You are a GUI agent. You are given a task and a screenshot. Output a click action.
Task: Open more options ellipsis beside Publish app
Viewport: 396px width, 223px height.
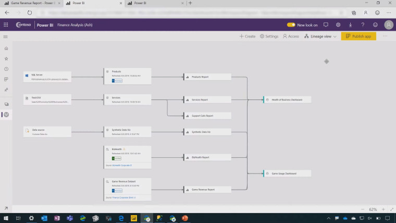[x=385, y=36]
